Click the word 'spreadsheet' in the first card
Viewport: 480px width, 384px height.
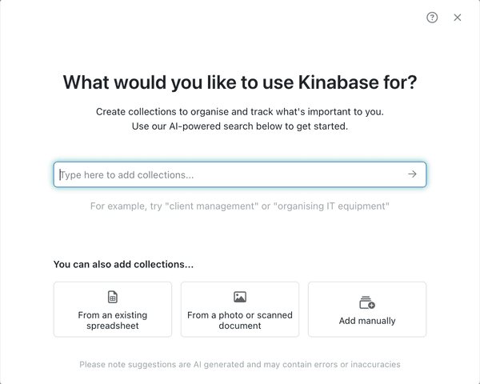click(x=113, y=326)
